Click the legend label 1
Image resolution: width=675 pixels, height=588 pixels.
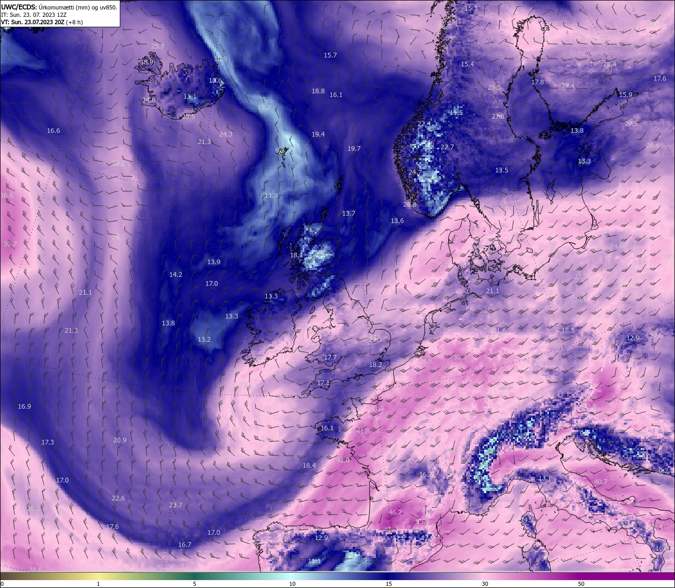point(99,584)
